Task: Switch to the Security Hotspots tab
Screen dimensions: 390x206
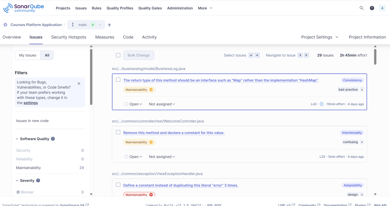Action: click(x=68, y=37)
